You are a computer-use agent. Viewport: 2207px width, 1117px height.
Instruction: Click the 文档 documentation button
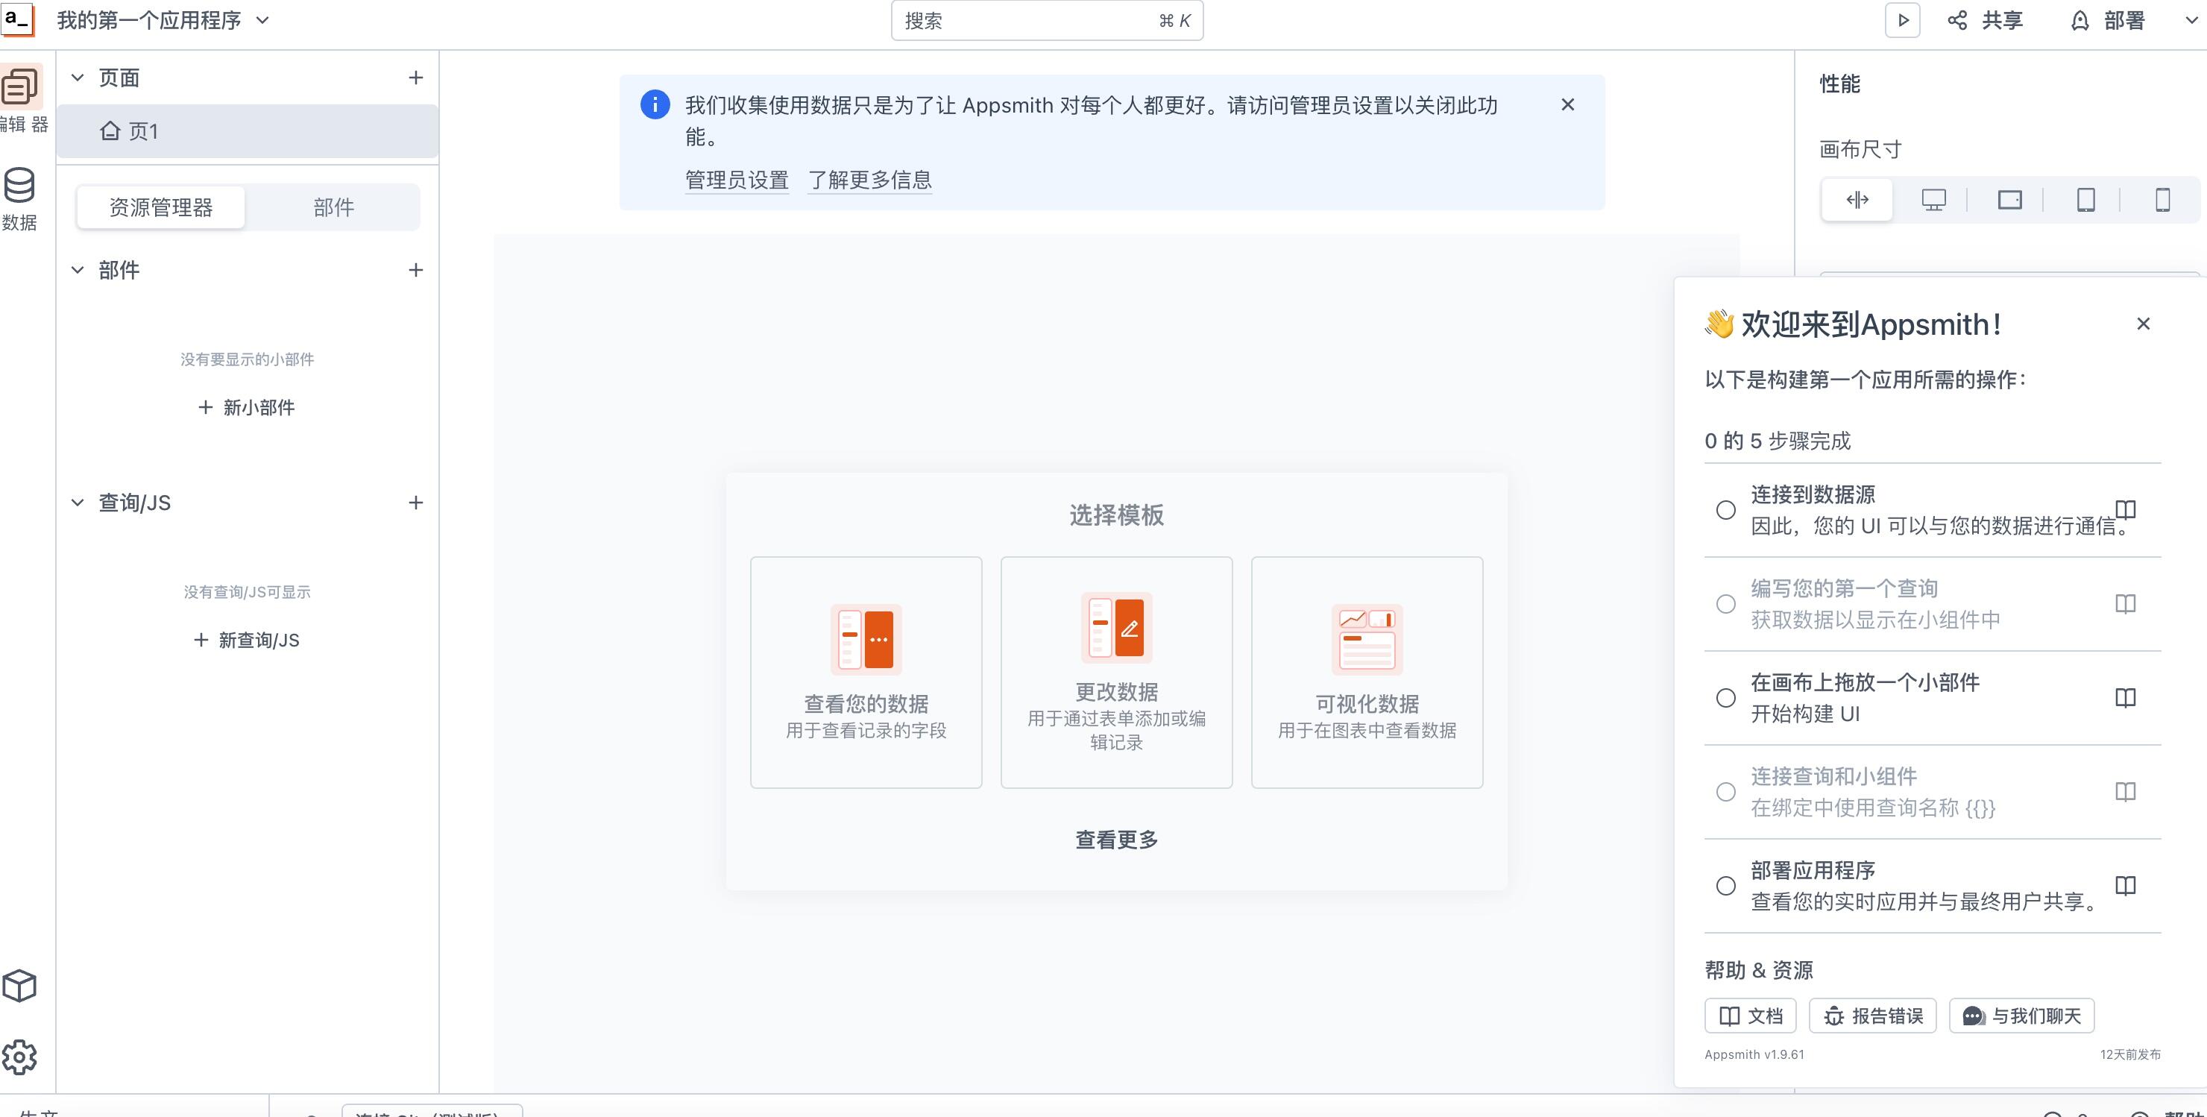click(1751, 1016)
